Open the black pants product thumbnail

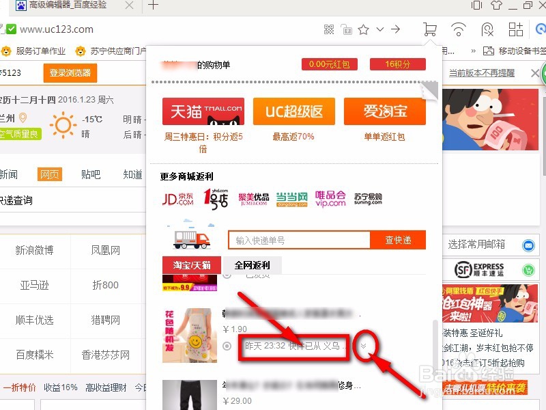190,395
